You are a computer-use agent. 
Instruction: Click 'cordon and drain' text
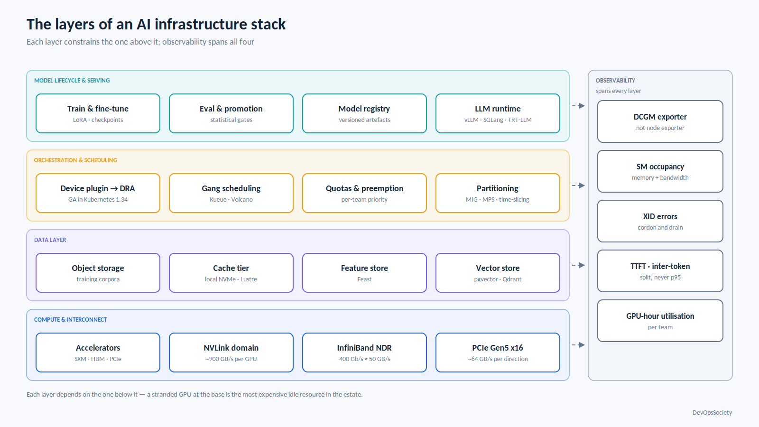point(660,228)
